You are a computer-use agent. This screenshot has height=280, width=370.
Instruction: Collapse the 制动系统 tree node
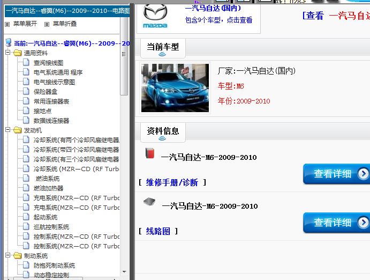click(8, 255)
